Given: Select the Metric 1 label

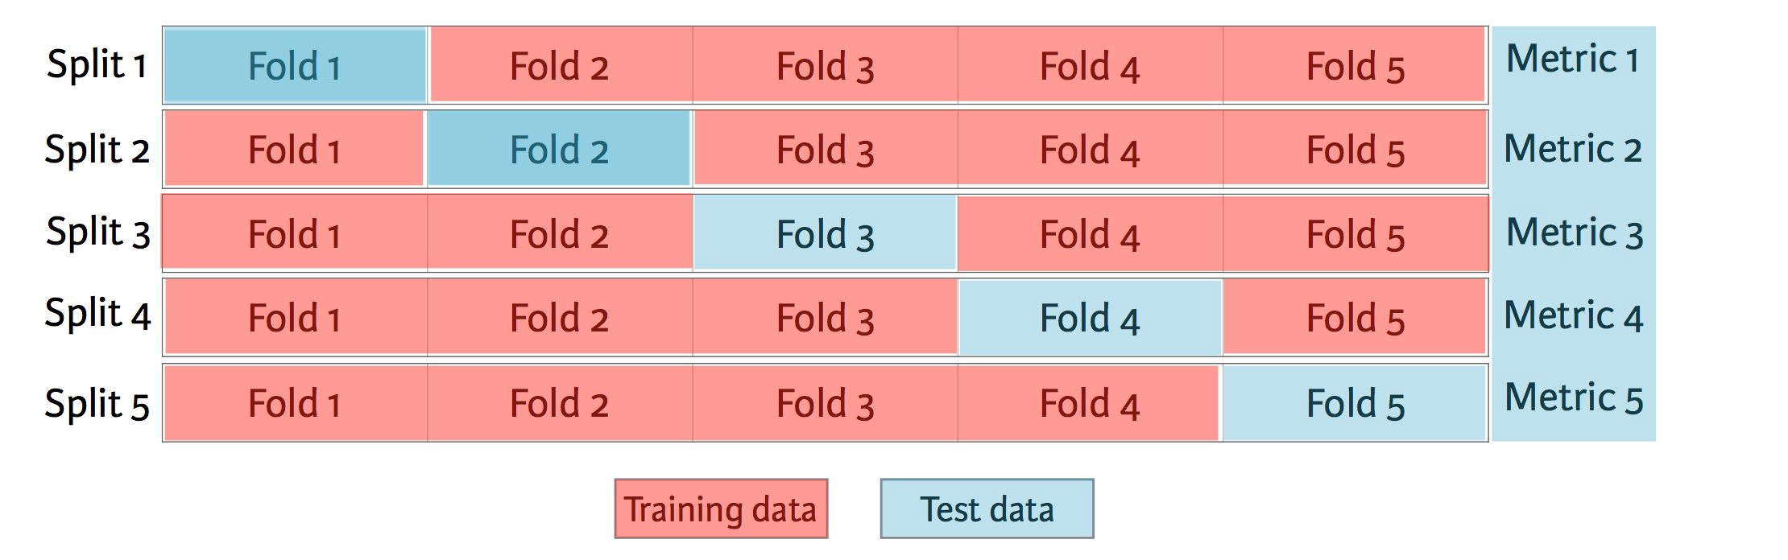Looking at the screenshot, I should [1573, 60].
